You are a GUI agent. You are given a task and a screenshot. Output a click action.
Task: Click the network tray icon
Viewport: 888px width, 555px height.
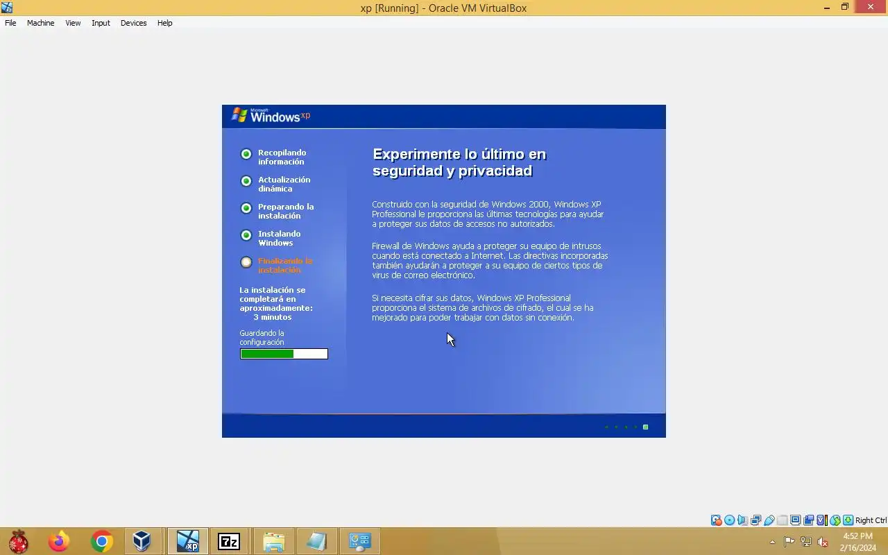806,542
